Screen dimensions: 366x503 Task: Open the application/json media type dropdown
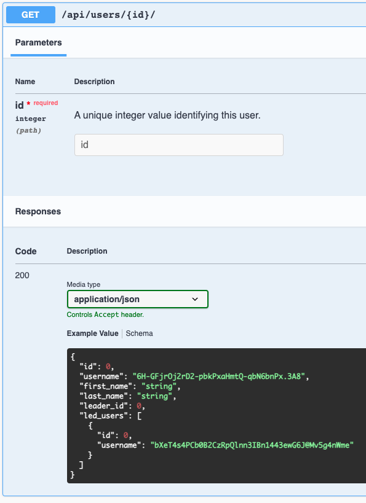point(138,299)
